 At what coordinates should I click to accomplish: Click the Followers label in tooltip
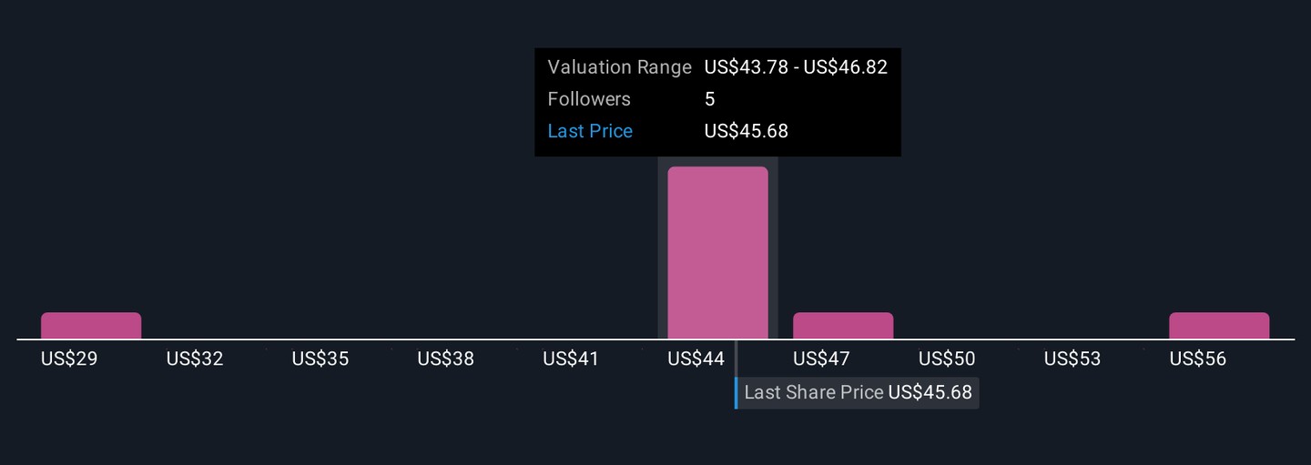click(x=589, y=99)
